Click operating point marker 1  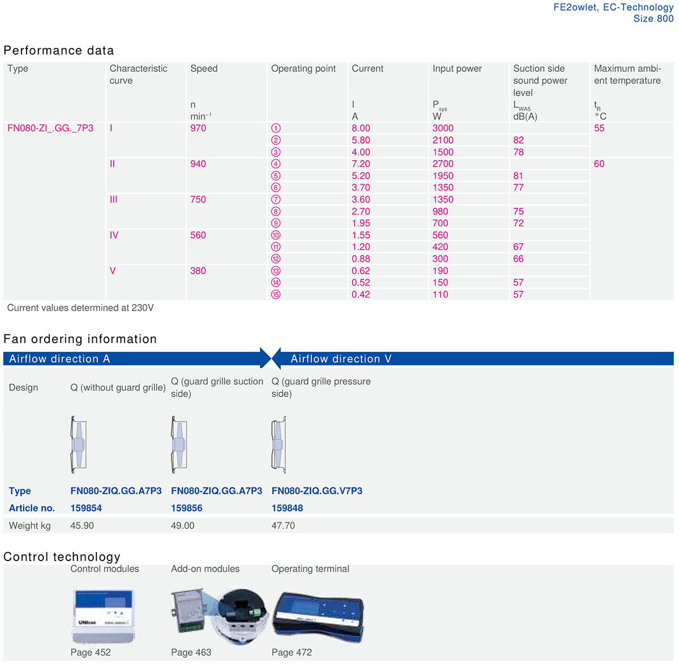click(276, 128)
